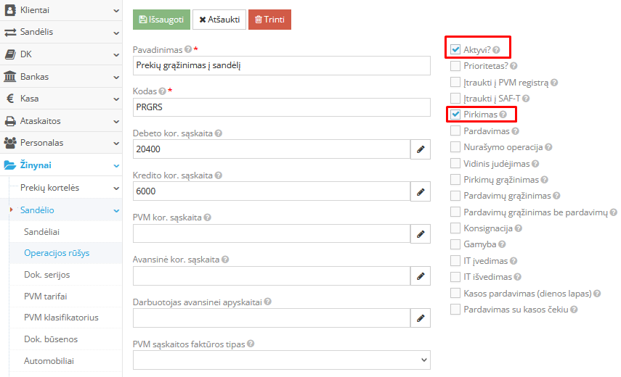
Task: Click into the Kodas input field
Action: [281, 107]
